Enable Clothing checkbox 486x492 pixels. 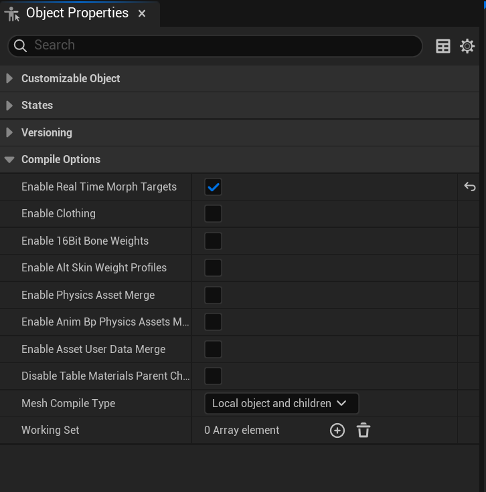click(213, 214)
